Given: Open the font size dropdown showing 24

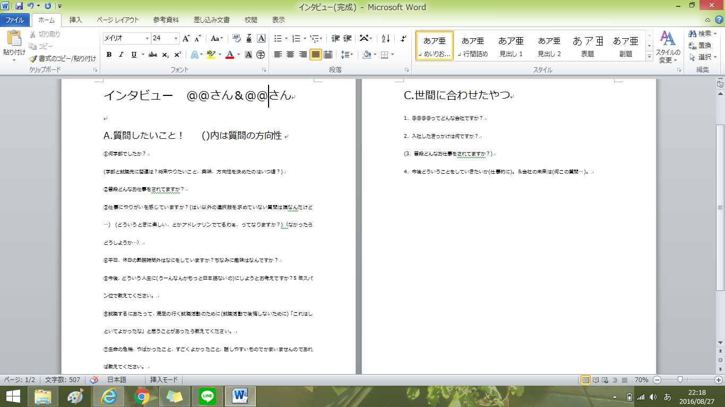Looking at the screenshot, I should tap(176, 39).
